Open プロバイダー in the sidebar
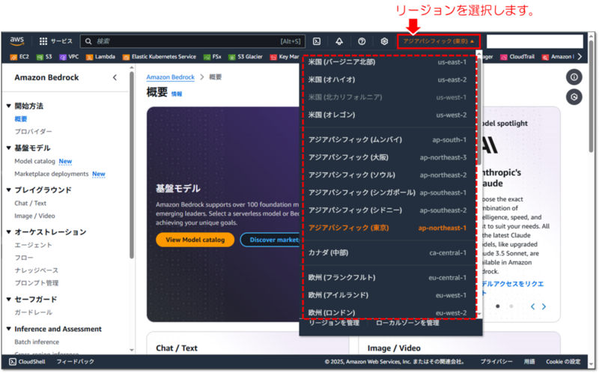 click(33, 132)
